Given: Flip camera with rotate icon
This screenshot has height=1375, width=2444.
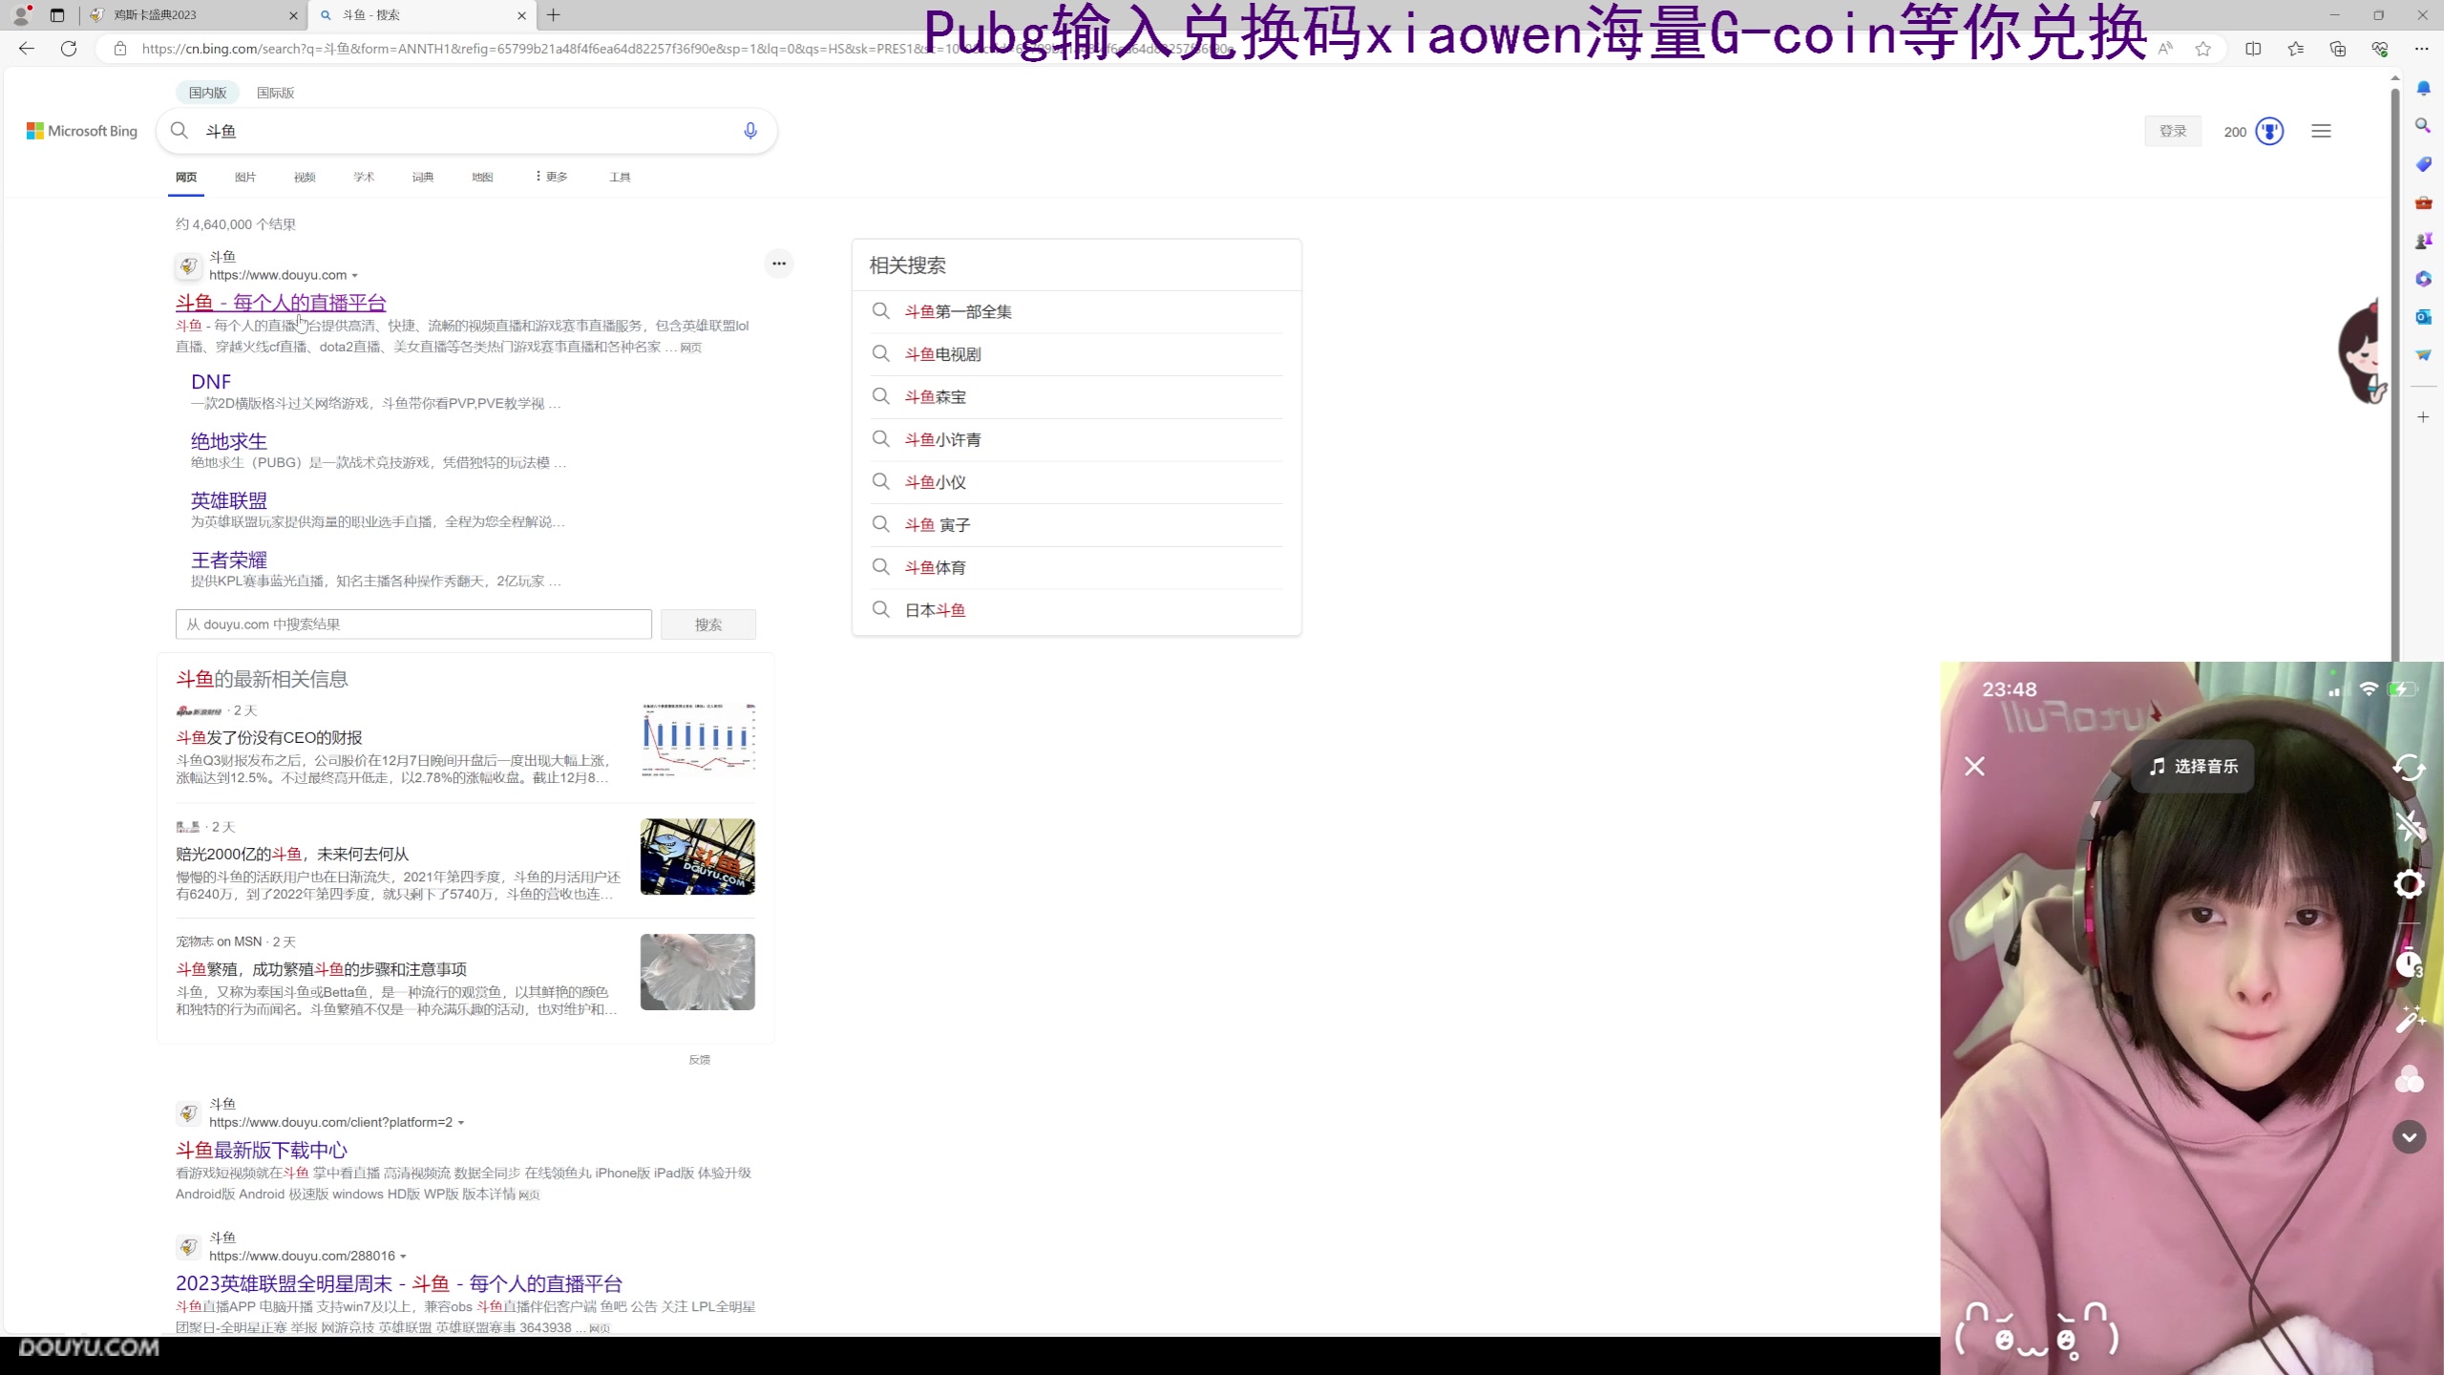Looking at the screenshot, I should (x=2410, y=768).
